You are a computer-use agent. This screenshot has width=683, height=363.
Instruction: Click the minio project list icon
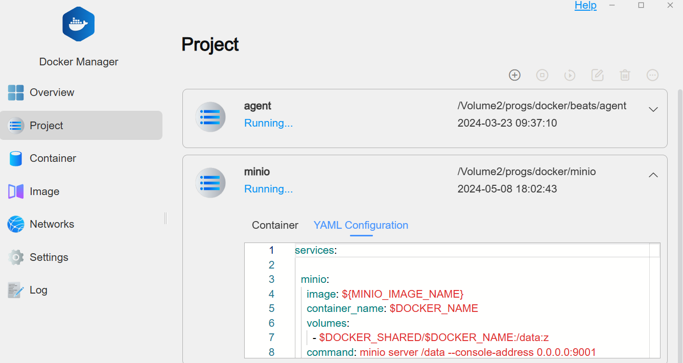point(210,183)
